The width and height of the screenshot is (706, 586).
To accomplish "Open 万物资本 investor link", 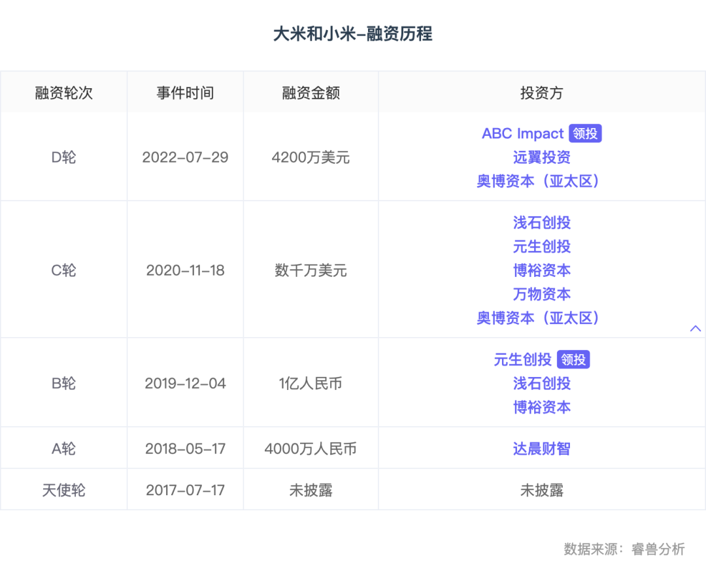I will (541, 294).
